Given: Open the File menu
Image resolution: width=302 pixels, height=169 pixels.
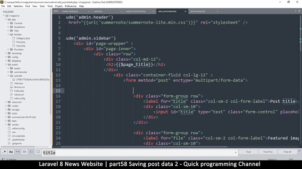Looking at the screenshot, I should point(3,6).
